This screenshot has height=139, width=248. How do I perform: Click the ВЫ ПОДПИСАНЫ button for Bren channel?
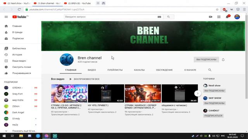(x=206, y=59)
